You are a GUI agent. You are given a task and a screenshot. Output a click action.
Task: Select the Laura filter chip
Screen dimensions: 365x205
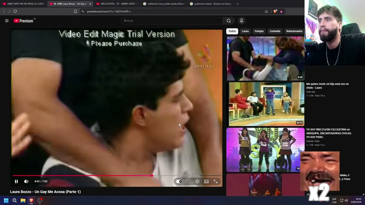click(x=245, y=31)
